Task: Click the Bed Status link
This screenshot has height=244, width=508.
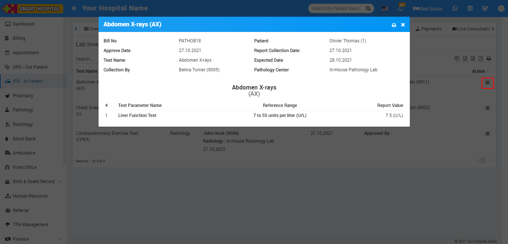Action: [428, 9]
